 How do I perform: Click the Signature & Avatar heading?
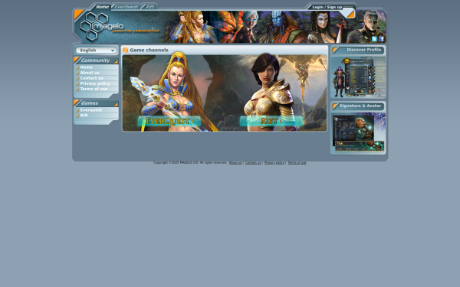click(x=360, y=106)
